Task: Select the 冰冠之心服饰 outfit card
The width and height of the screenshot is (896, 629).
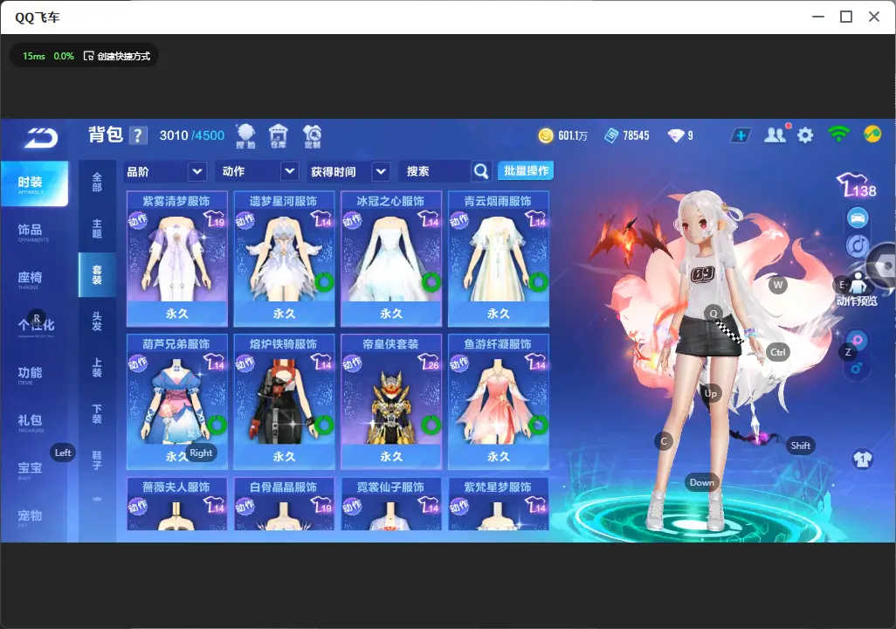Action: click(x=391, y=259)
